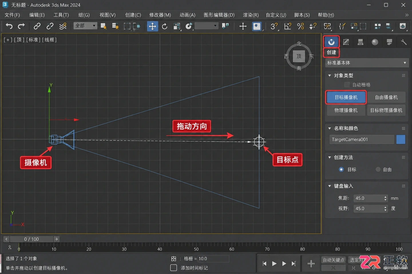The height and width of the screenshot is (274, 412).
Task: Switch to the Motion panel tab
Action: (x=375, y=42)
